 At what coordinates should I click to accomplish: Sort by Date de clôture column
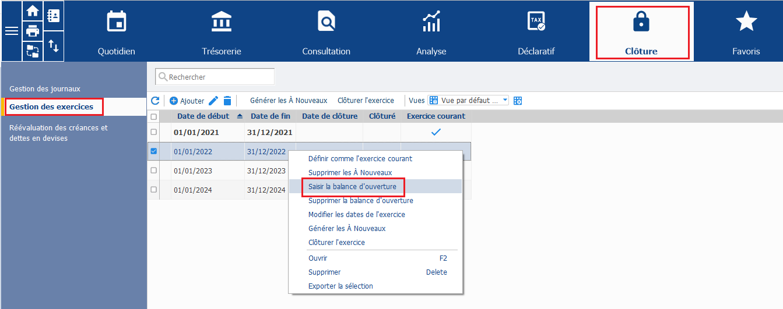click(330, 116)
